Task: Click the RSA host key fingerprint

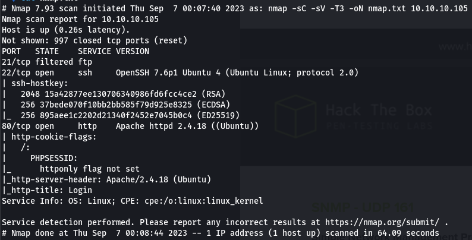Action: point(121,94)
